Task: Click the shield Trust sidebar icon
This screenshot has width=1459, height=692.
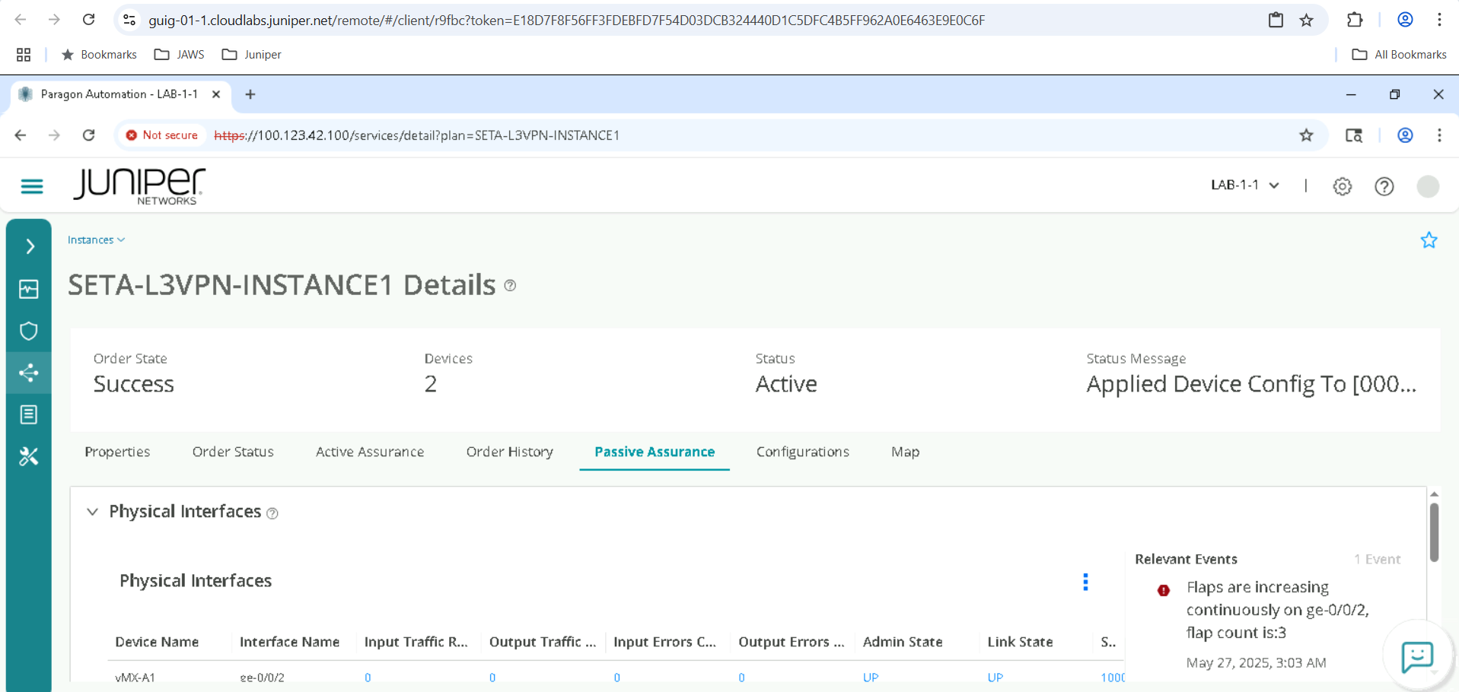Action: coord(29,331)
